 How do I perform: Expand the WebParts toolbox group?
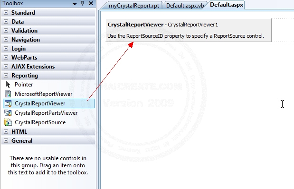tap(6, 57)
